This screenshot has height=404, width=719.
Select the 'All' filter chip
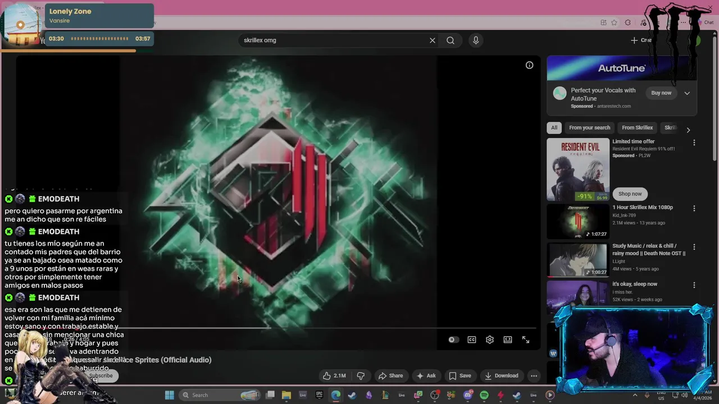pyautogui.click(x=554, y=127)
